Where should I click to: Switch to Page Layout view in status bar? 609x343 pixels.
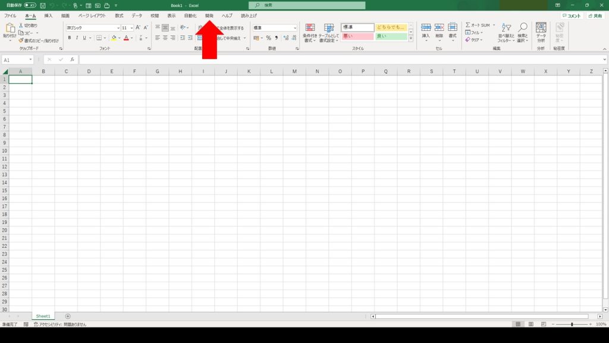(530, 324)
